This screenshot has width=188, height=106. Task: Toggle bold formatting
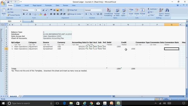[24, 14]
